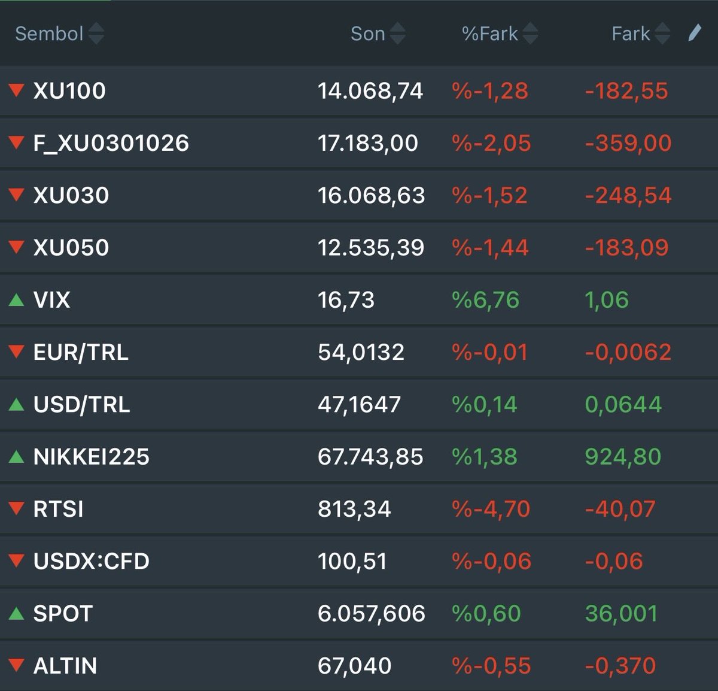
Task: Click NIKKEI225 difference 924,80
Action: click(623, 456)
